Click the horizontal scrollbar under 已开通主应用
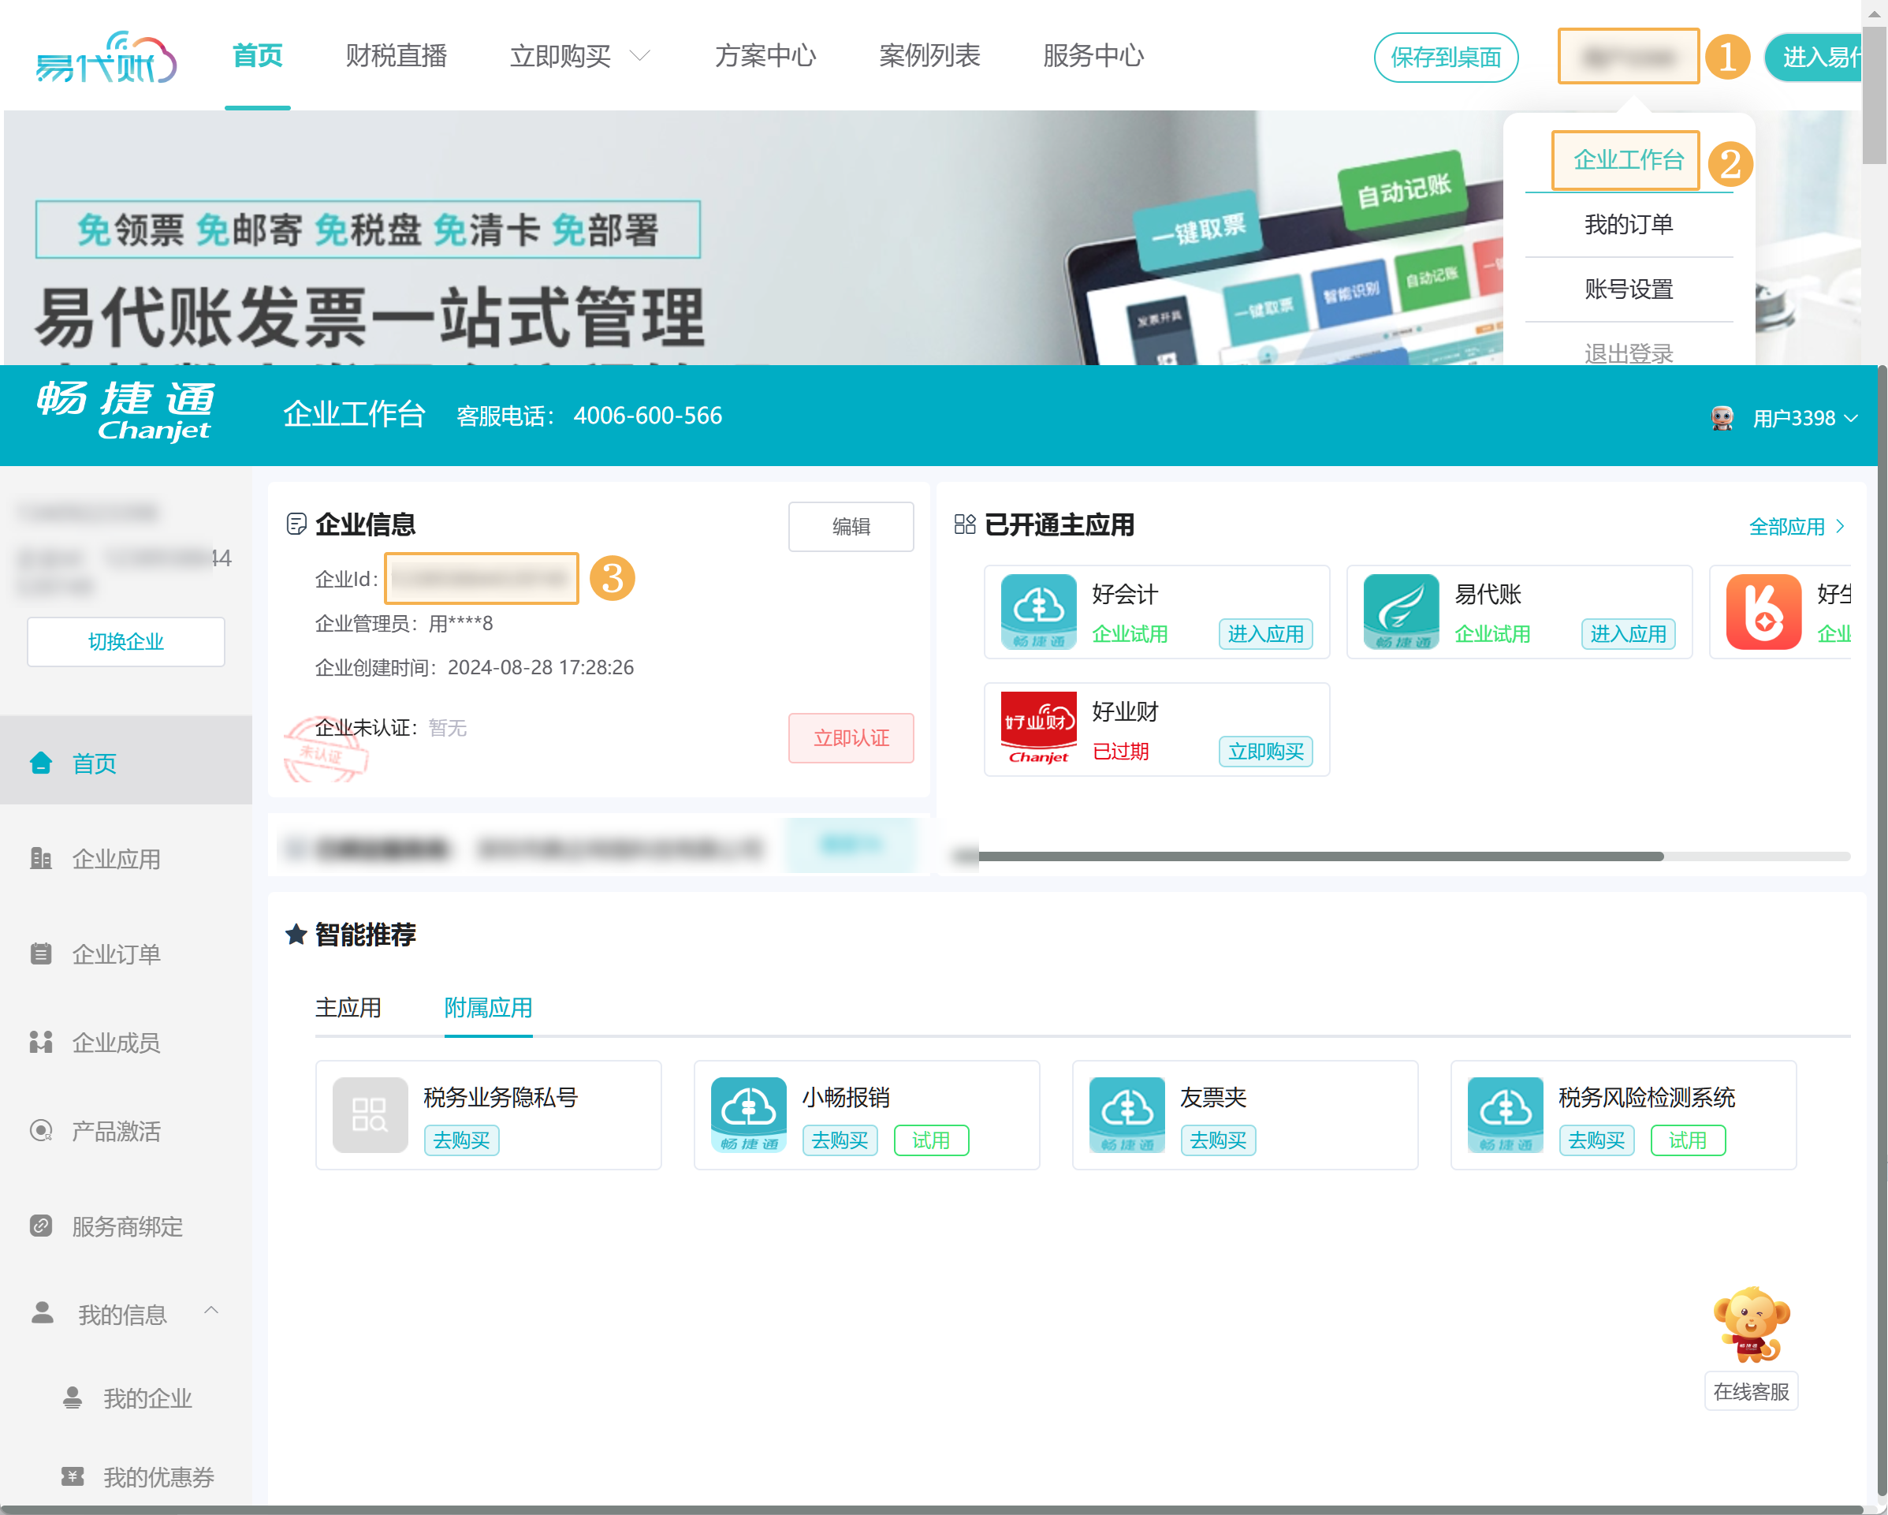Screen dimensions: 1888x1515 [x=1320, y=856]
